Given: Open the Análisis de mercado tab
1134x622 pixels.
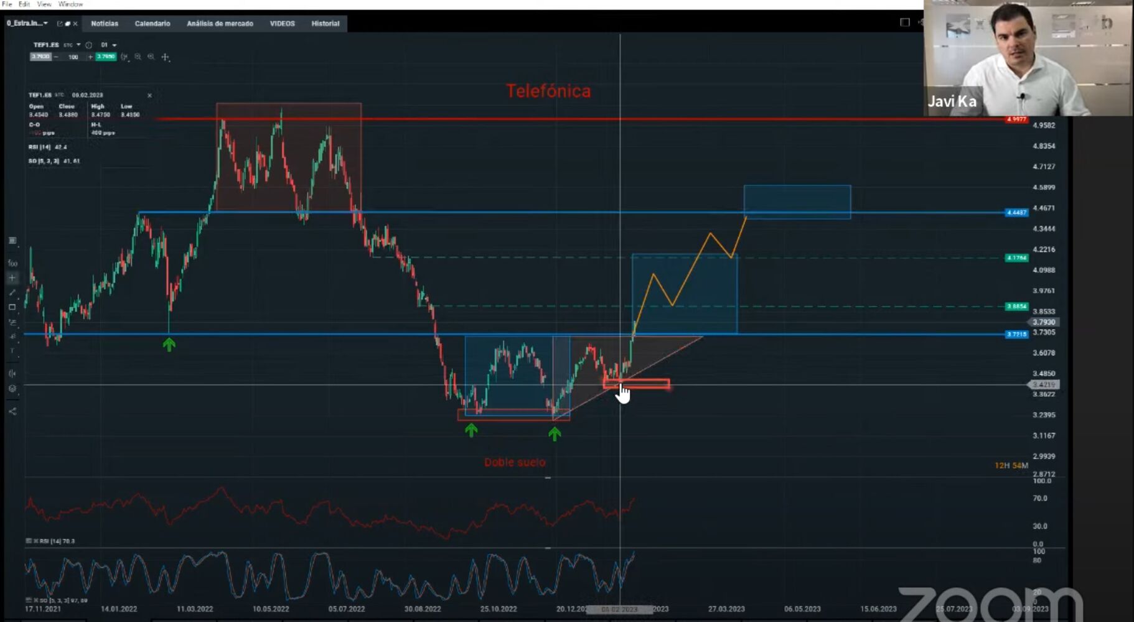Looking at the screenshot, I should pyautogui.click(x=220, y=24).
